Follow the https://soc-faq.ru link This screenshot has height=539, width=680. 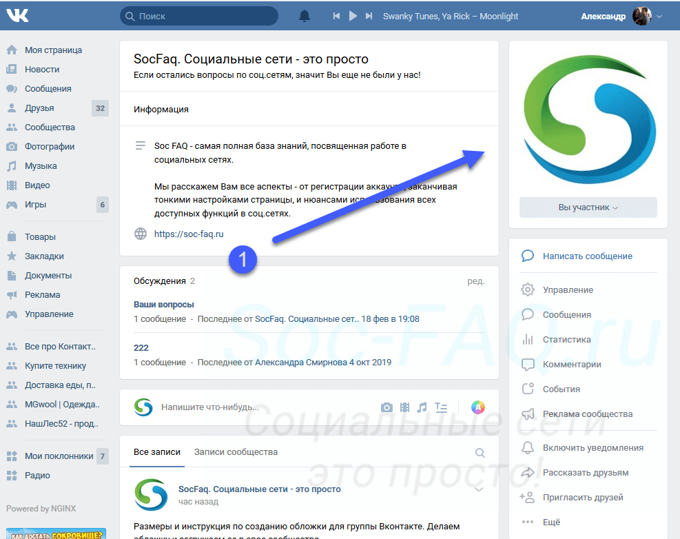coord(189,234)
